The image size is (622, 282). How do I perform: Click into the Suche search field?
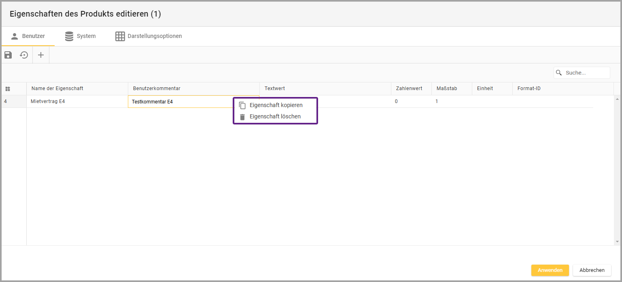click(585, 73)
